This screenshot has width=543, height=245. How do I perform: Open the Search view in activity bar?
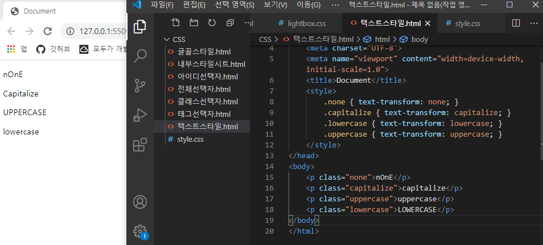(x=140, y=56)
